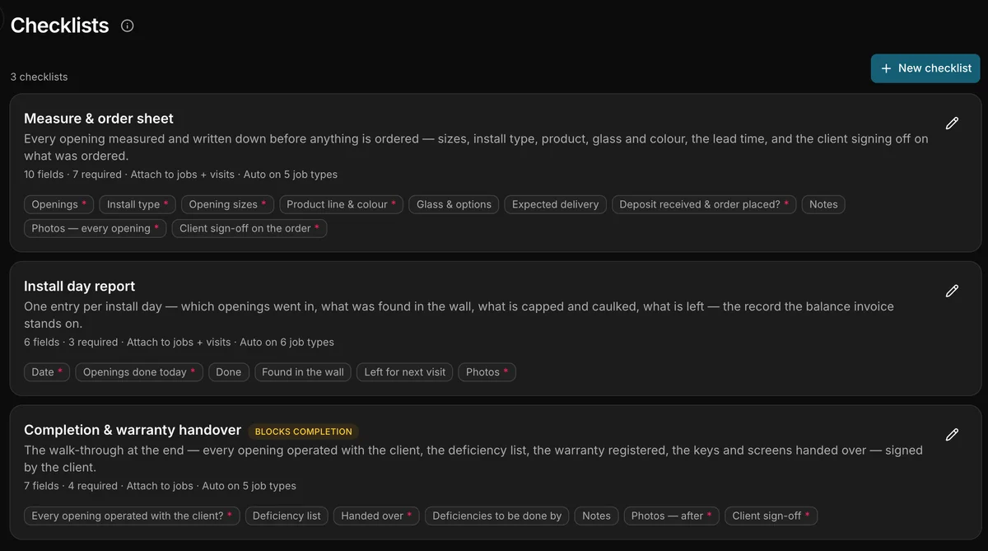Select the Photos — after chip
The height and width of the screenshot is (551, 988).
tap(672, 516)
